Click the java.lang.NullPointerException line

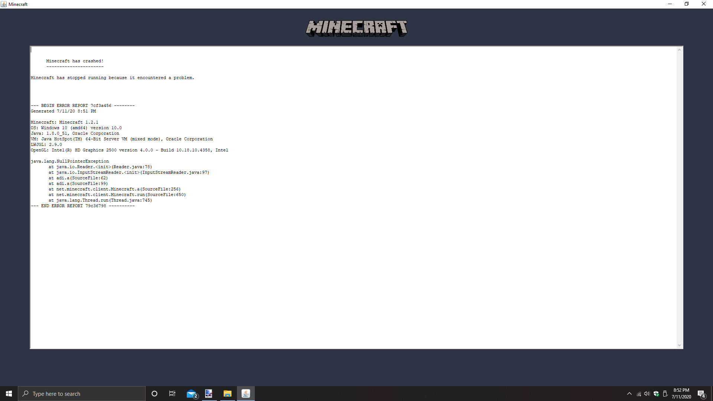click(70, 161)
